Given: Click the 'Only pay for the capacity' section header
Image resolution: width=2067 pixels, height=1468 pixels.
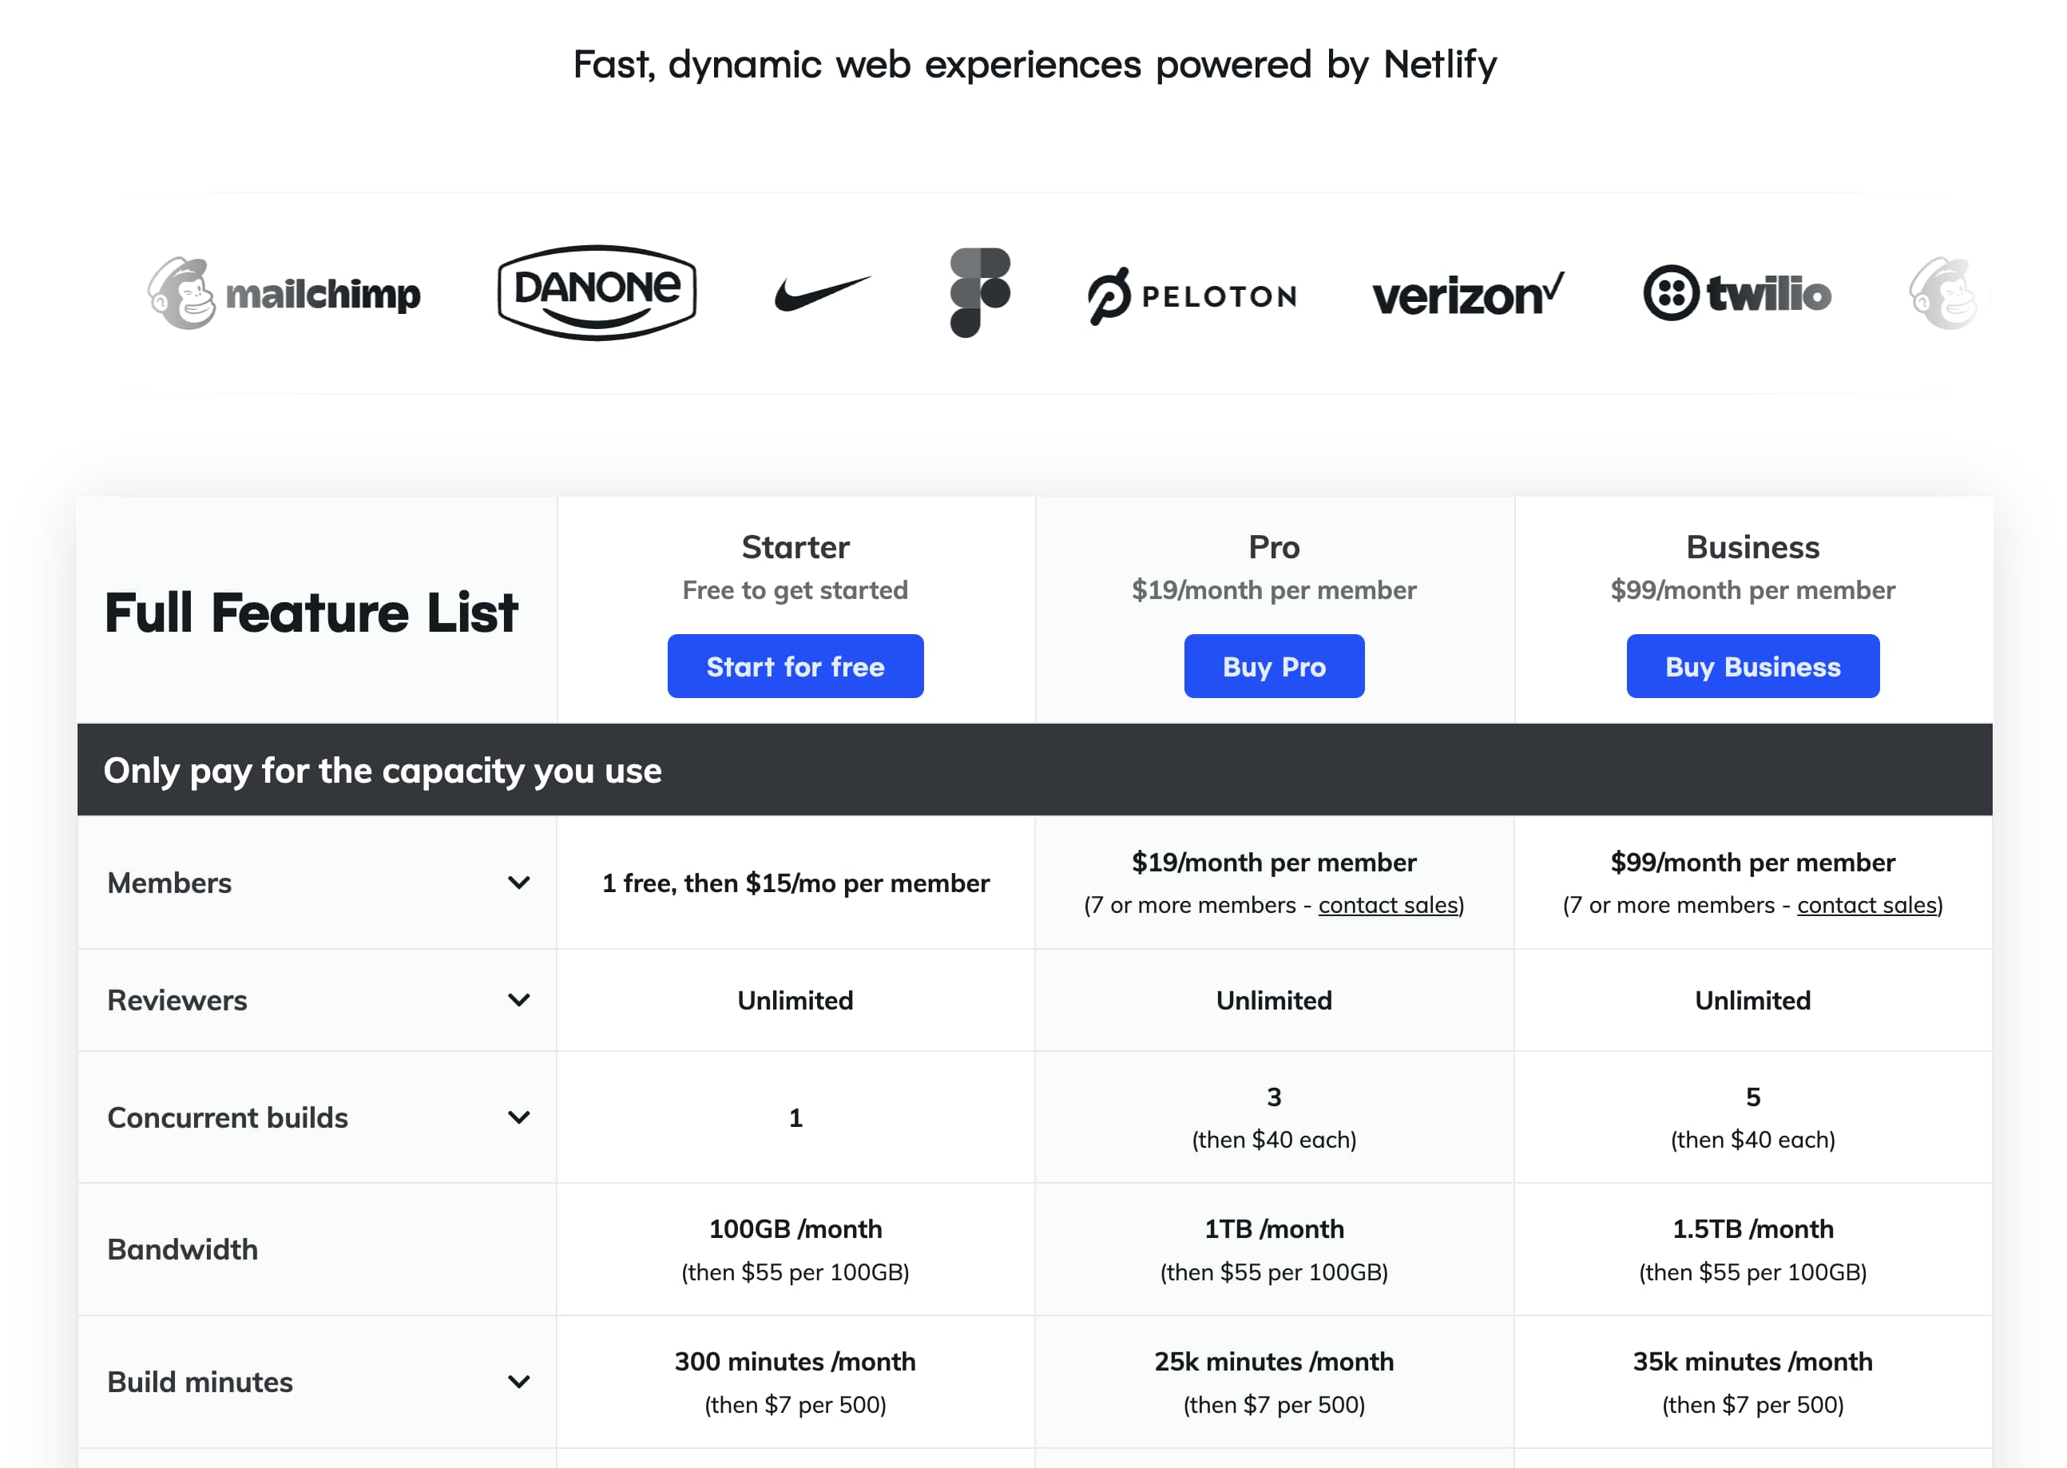Looking at the screenshot, I should pyautogui.click(x=383, y=770).
